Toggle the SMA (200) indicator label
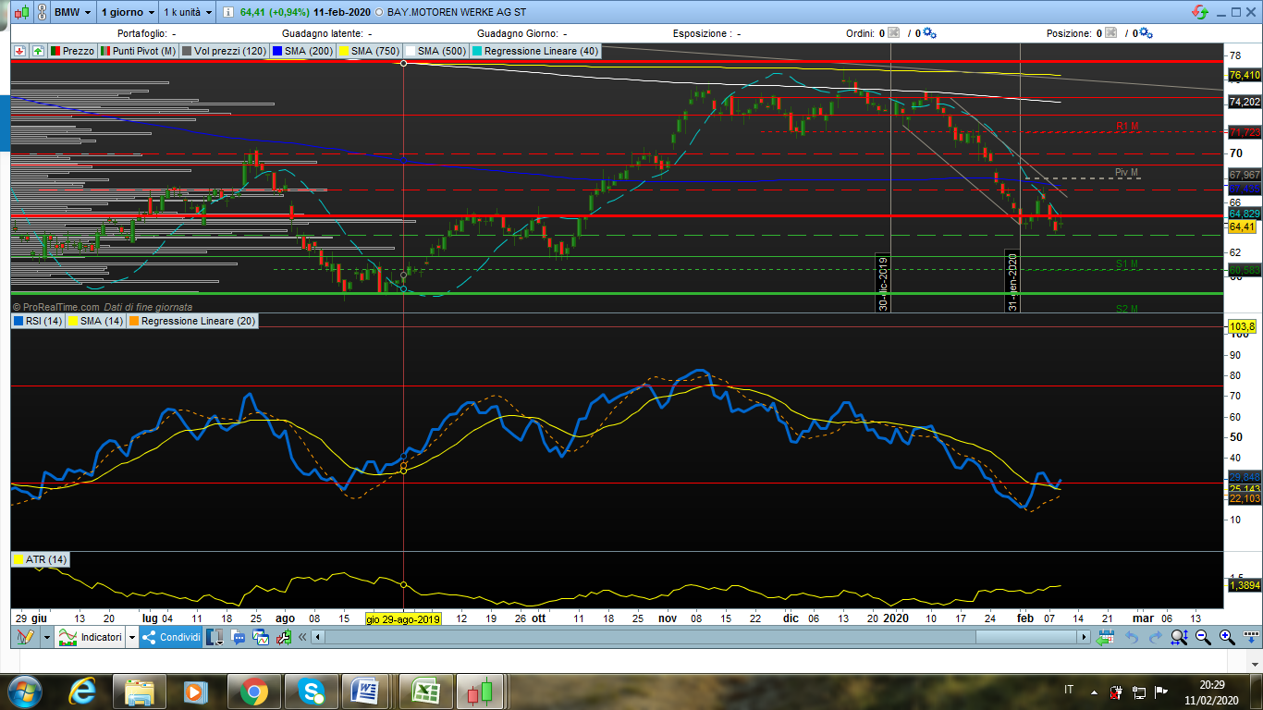The image size is (1263, 710). [x=303, y=51]
